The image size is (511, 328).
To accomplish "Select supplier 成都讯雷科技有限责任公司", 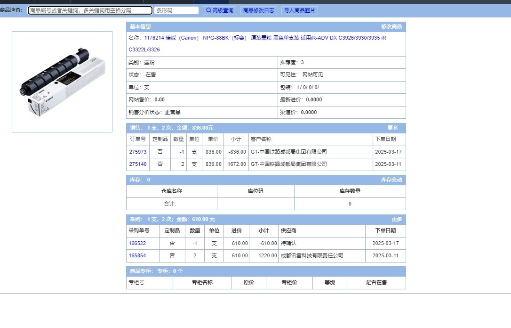I will point(312,255).
